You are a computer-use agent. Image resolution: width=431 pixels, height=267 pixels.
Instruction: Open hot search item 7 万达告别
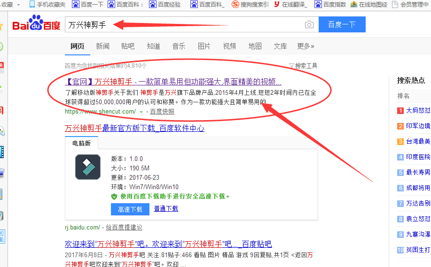pos(418,203)
